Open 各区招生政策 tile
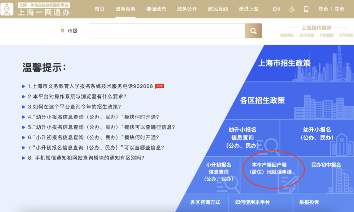 [x=262, y=100]
